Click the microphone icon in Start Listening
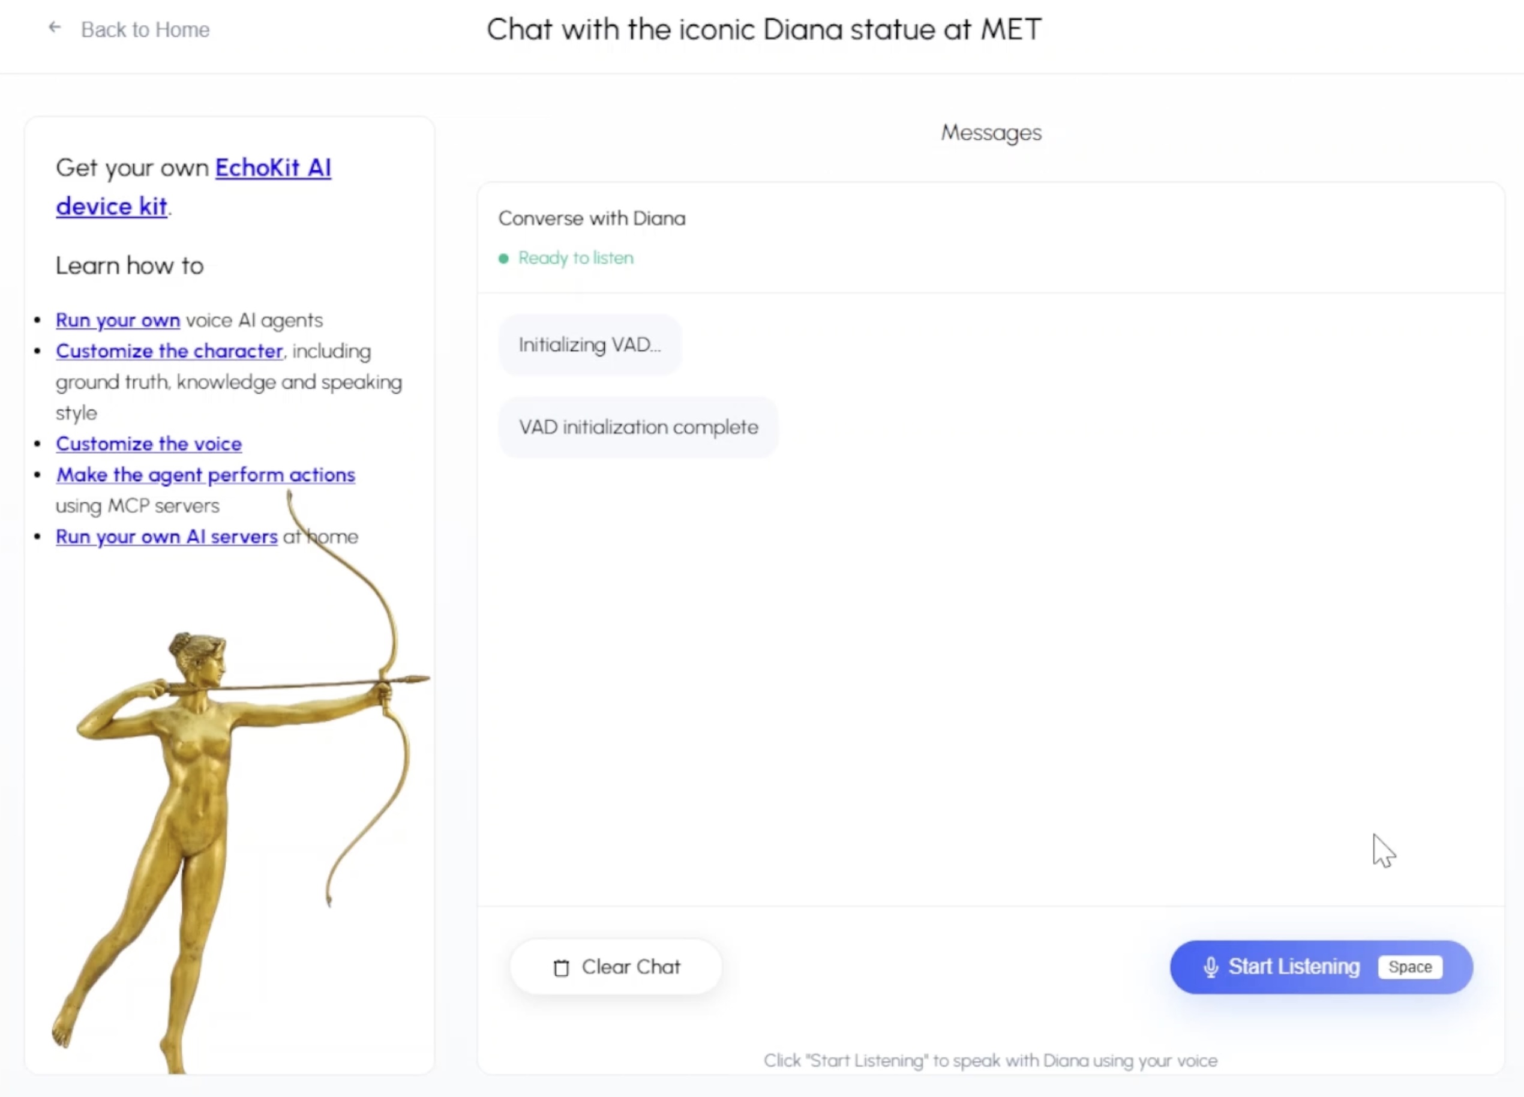The height and width of the screenshot is (1097, 1524). click(1210, 967)
